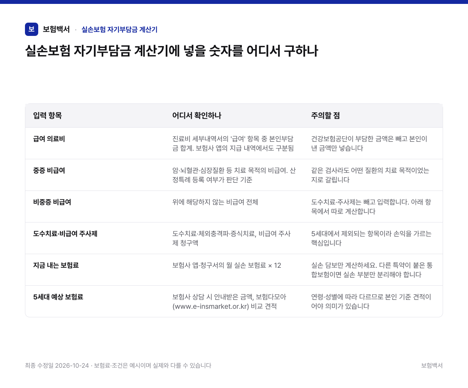Click the page heading about 계산기에 넣을 숫자

pyautogui.click(x=172, y=51)
